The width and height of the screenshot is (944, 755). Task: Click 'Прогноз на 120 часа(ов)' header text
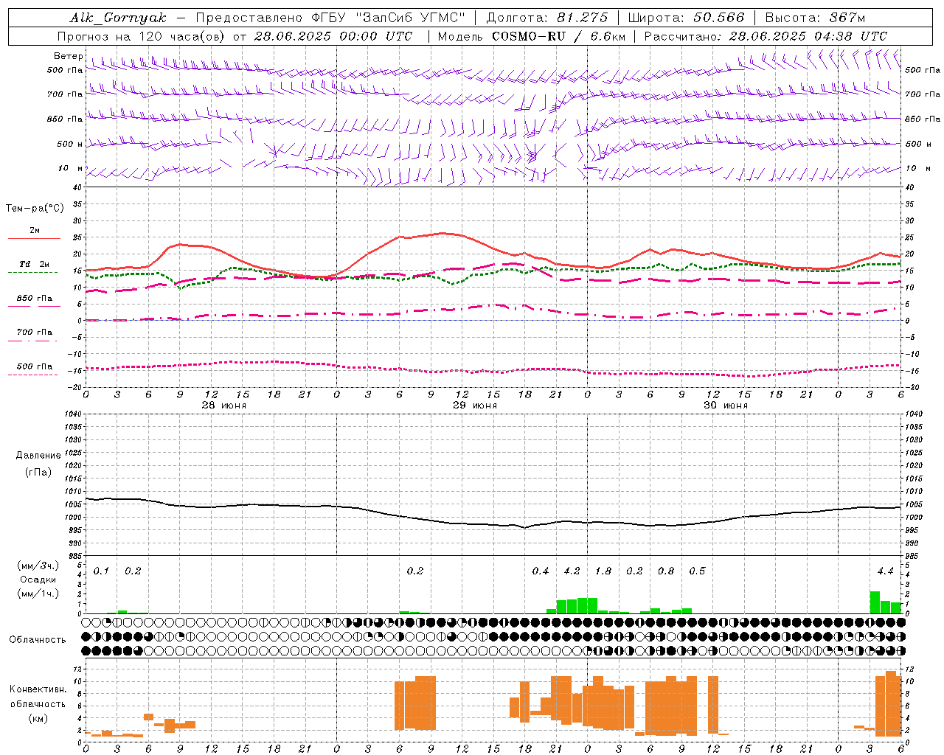142,36
